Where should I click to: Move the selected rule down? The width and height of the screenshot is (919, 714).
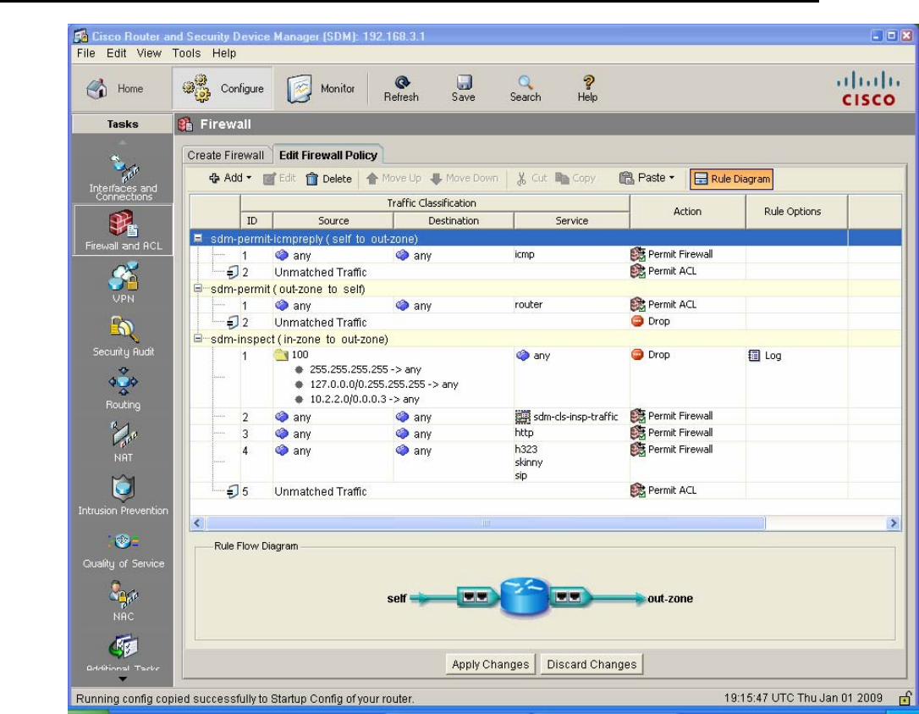click(x=464, y=179)
